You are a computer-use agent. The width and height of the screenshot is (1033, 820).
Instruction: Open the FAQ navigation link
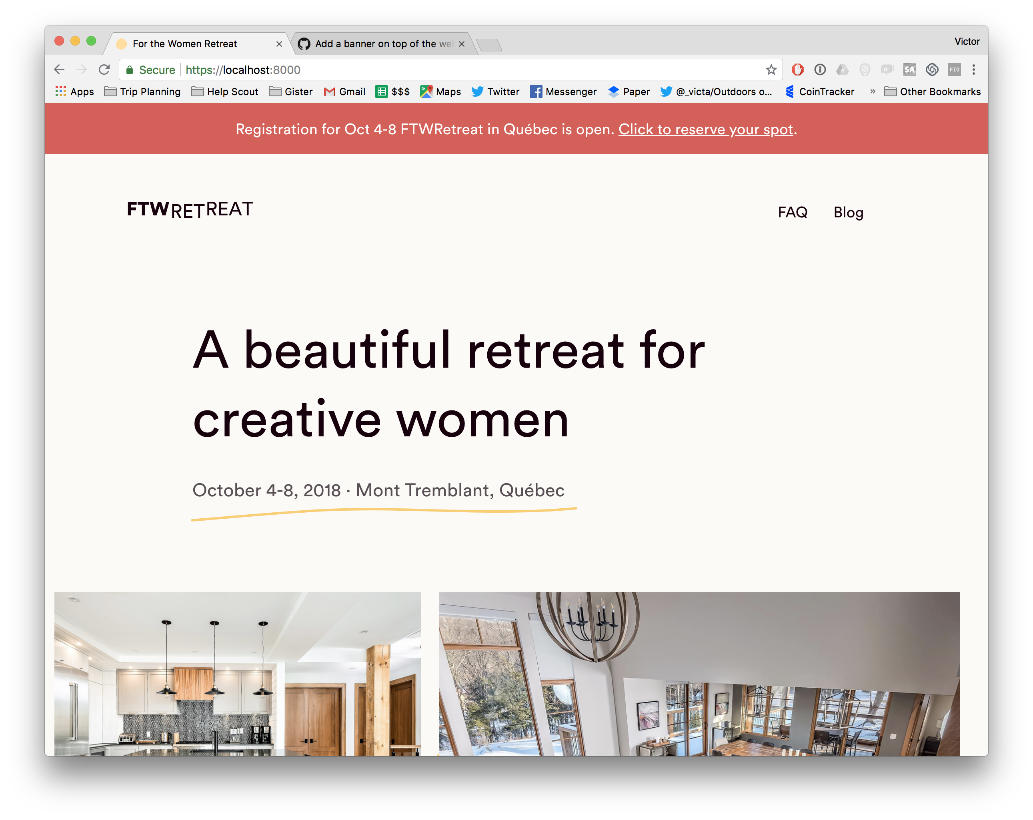coord(793,212)
